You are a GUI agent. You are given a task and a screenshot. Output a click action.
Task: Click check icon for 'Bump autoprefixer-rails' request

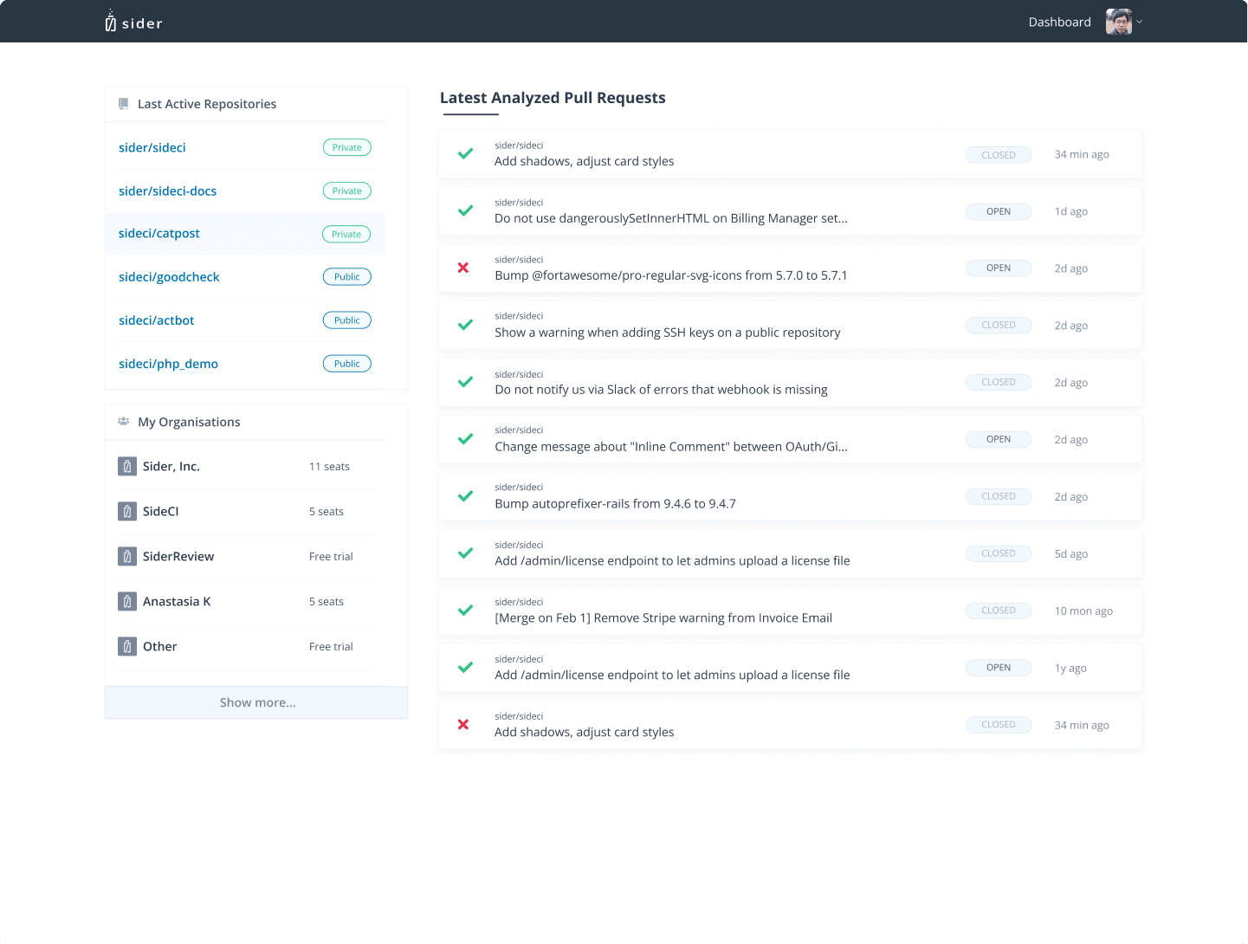tap(465, 496)
